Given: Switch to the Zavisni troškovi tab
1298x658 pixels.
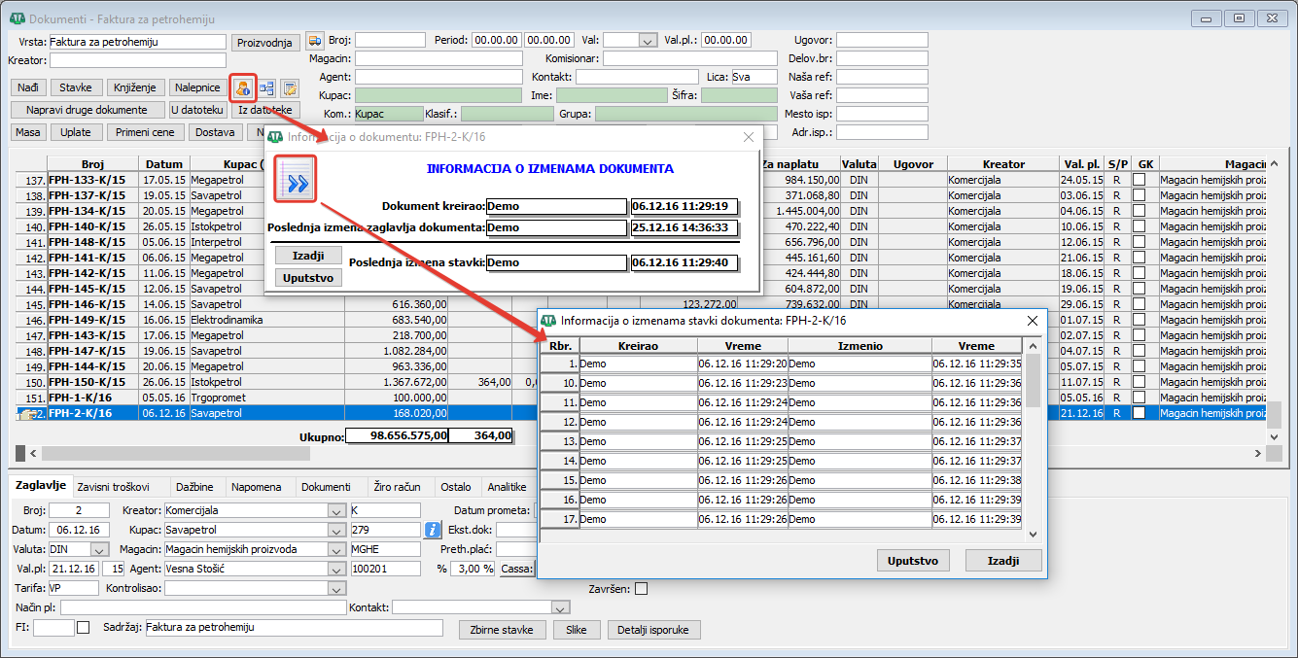Looking at the screenshot, I should tap(113, 487).
